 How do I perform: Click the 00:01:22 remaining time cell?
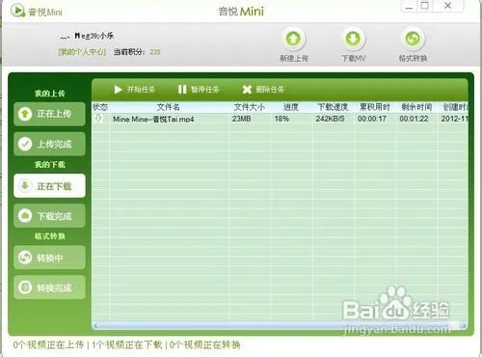tap(414, 119)
